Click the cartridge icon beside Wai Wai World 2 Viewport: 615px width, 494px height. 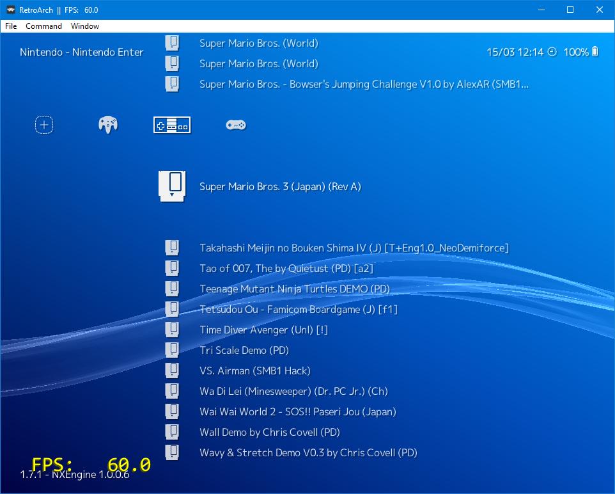pyautogui.click(x=171, y=411)
